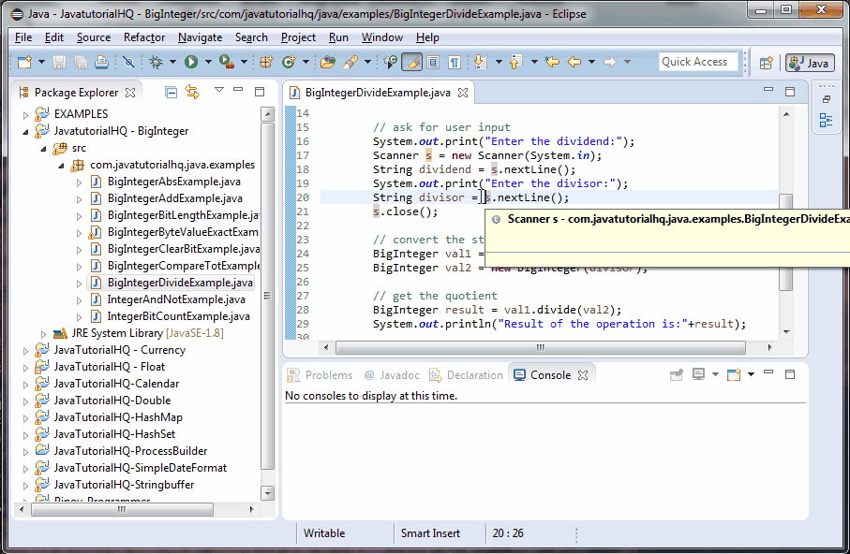Viewport: 850px width, 554px height.
Task: Click the Java perspective button
Action: pos(808,63)
